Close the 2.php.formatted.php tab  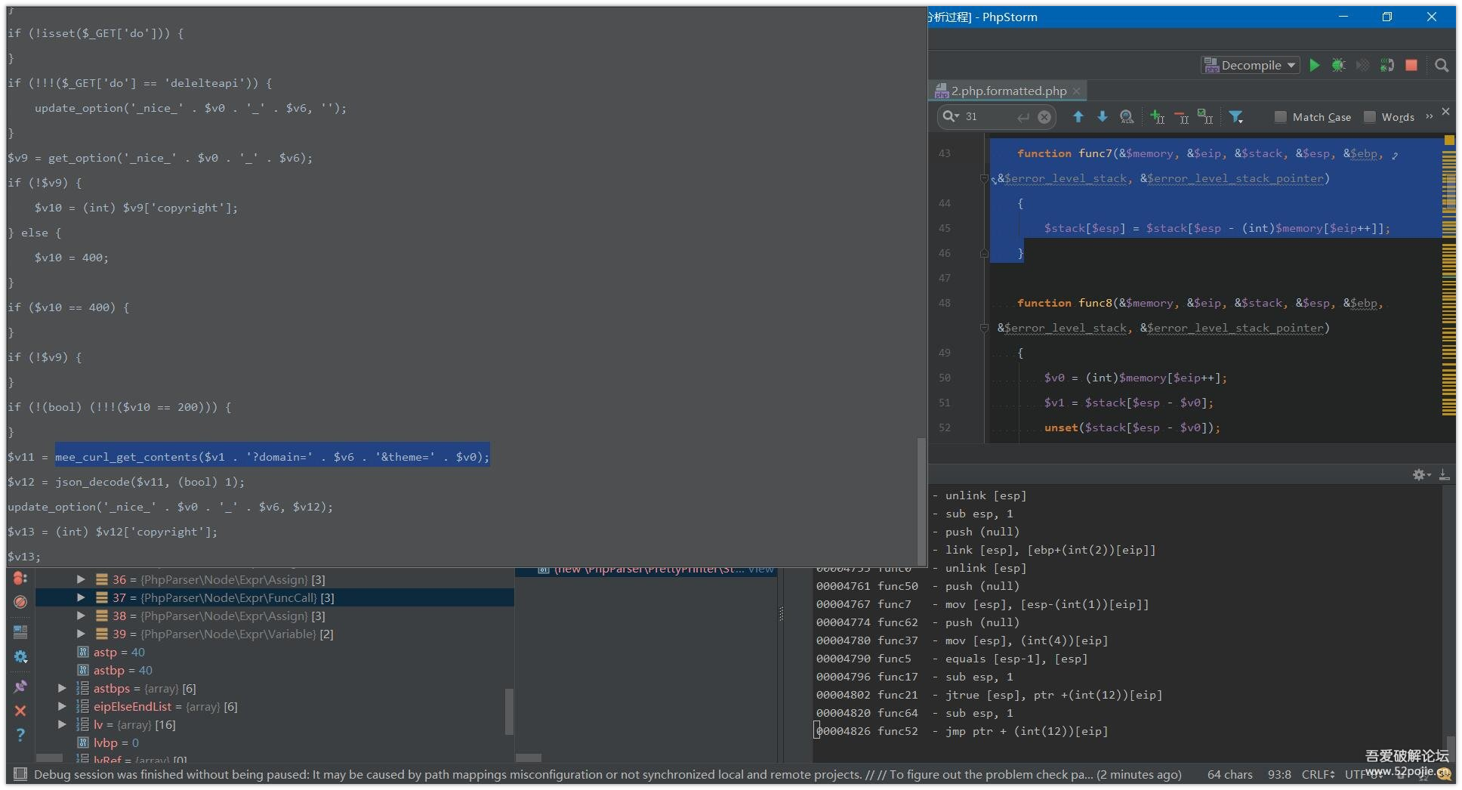pos(1077,91)
